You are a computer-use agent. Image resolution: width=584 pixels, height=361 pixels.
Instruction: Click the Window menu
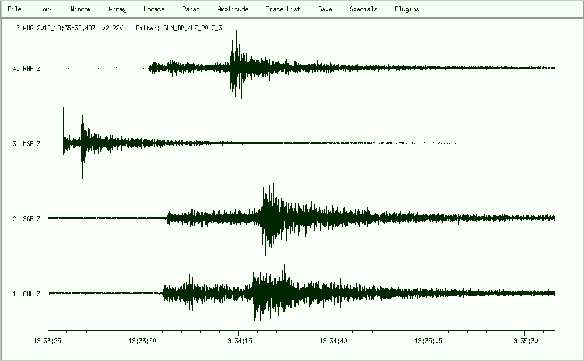tap(81, 9)
